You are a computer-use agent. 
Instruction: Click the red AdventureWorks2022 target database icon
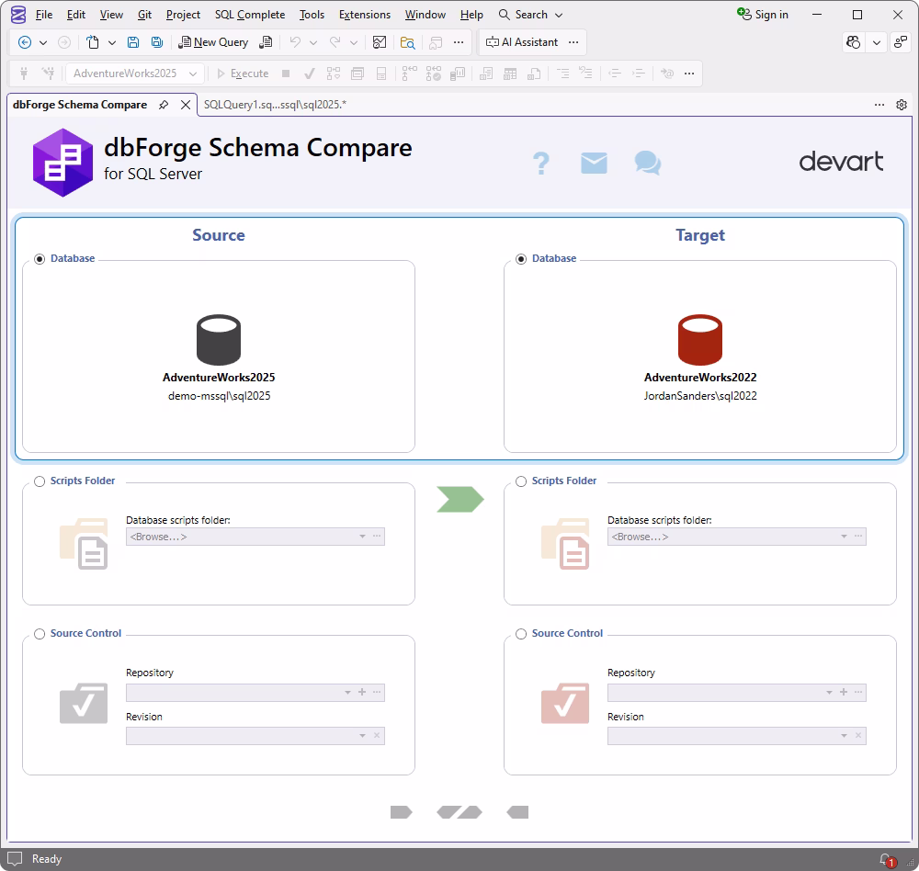coord(699,339)
